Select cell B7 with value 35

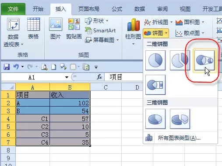(70, 142)
